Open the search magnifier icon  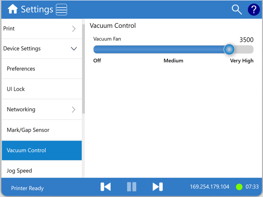[237, 10]
